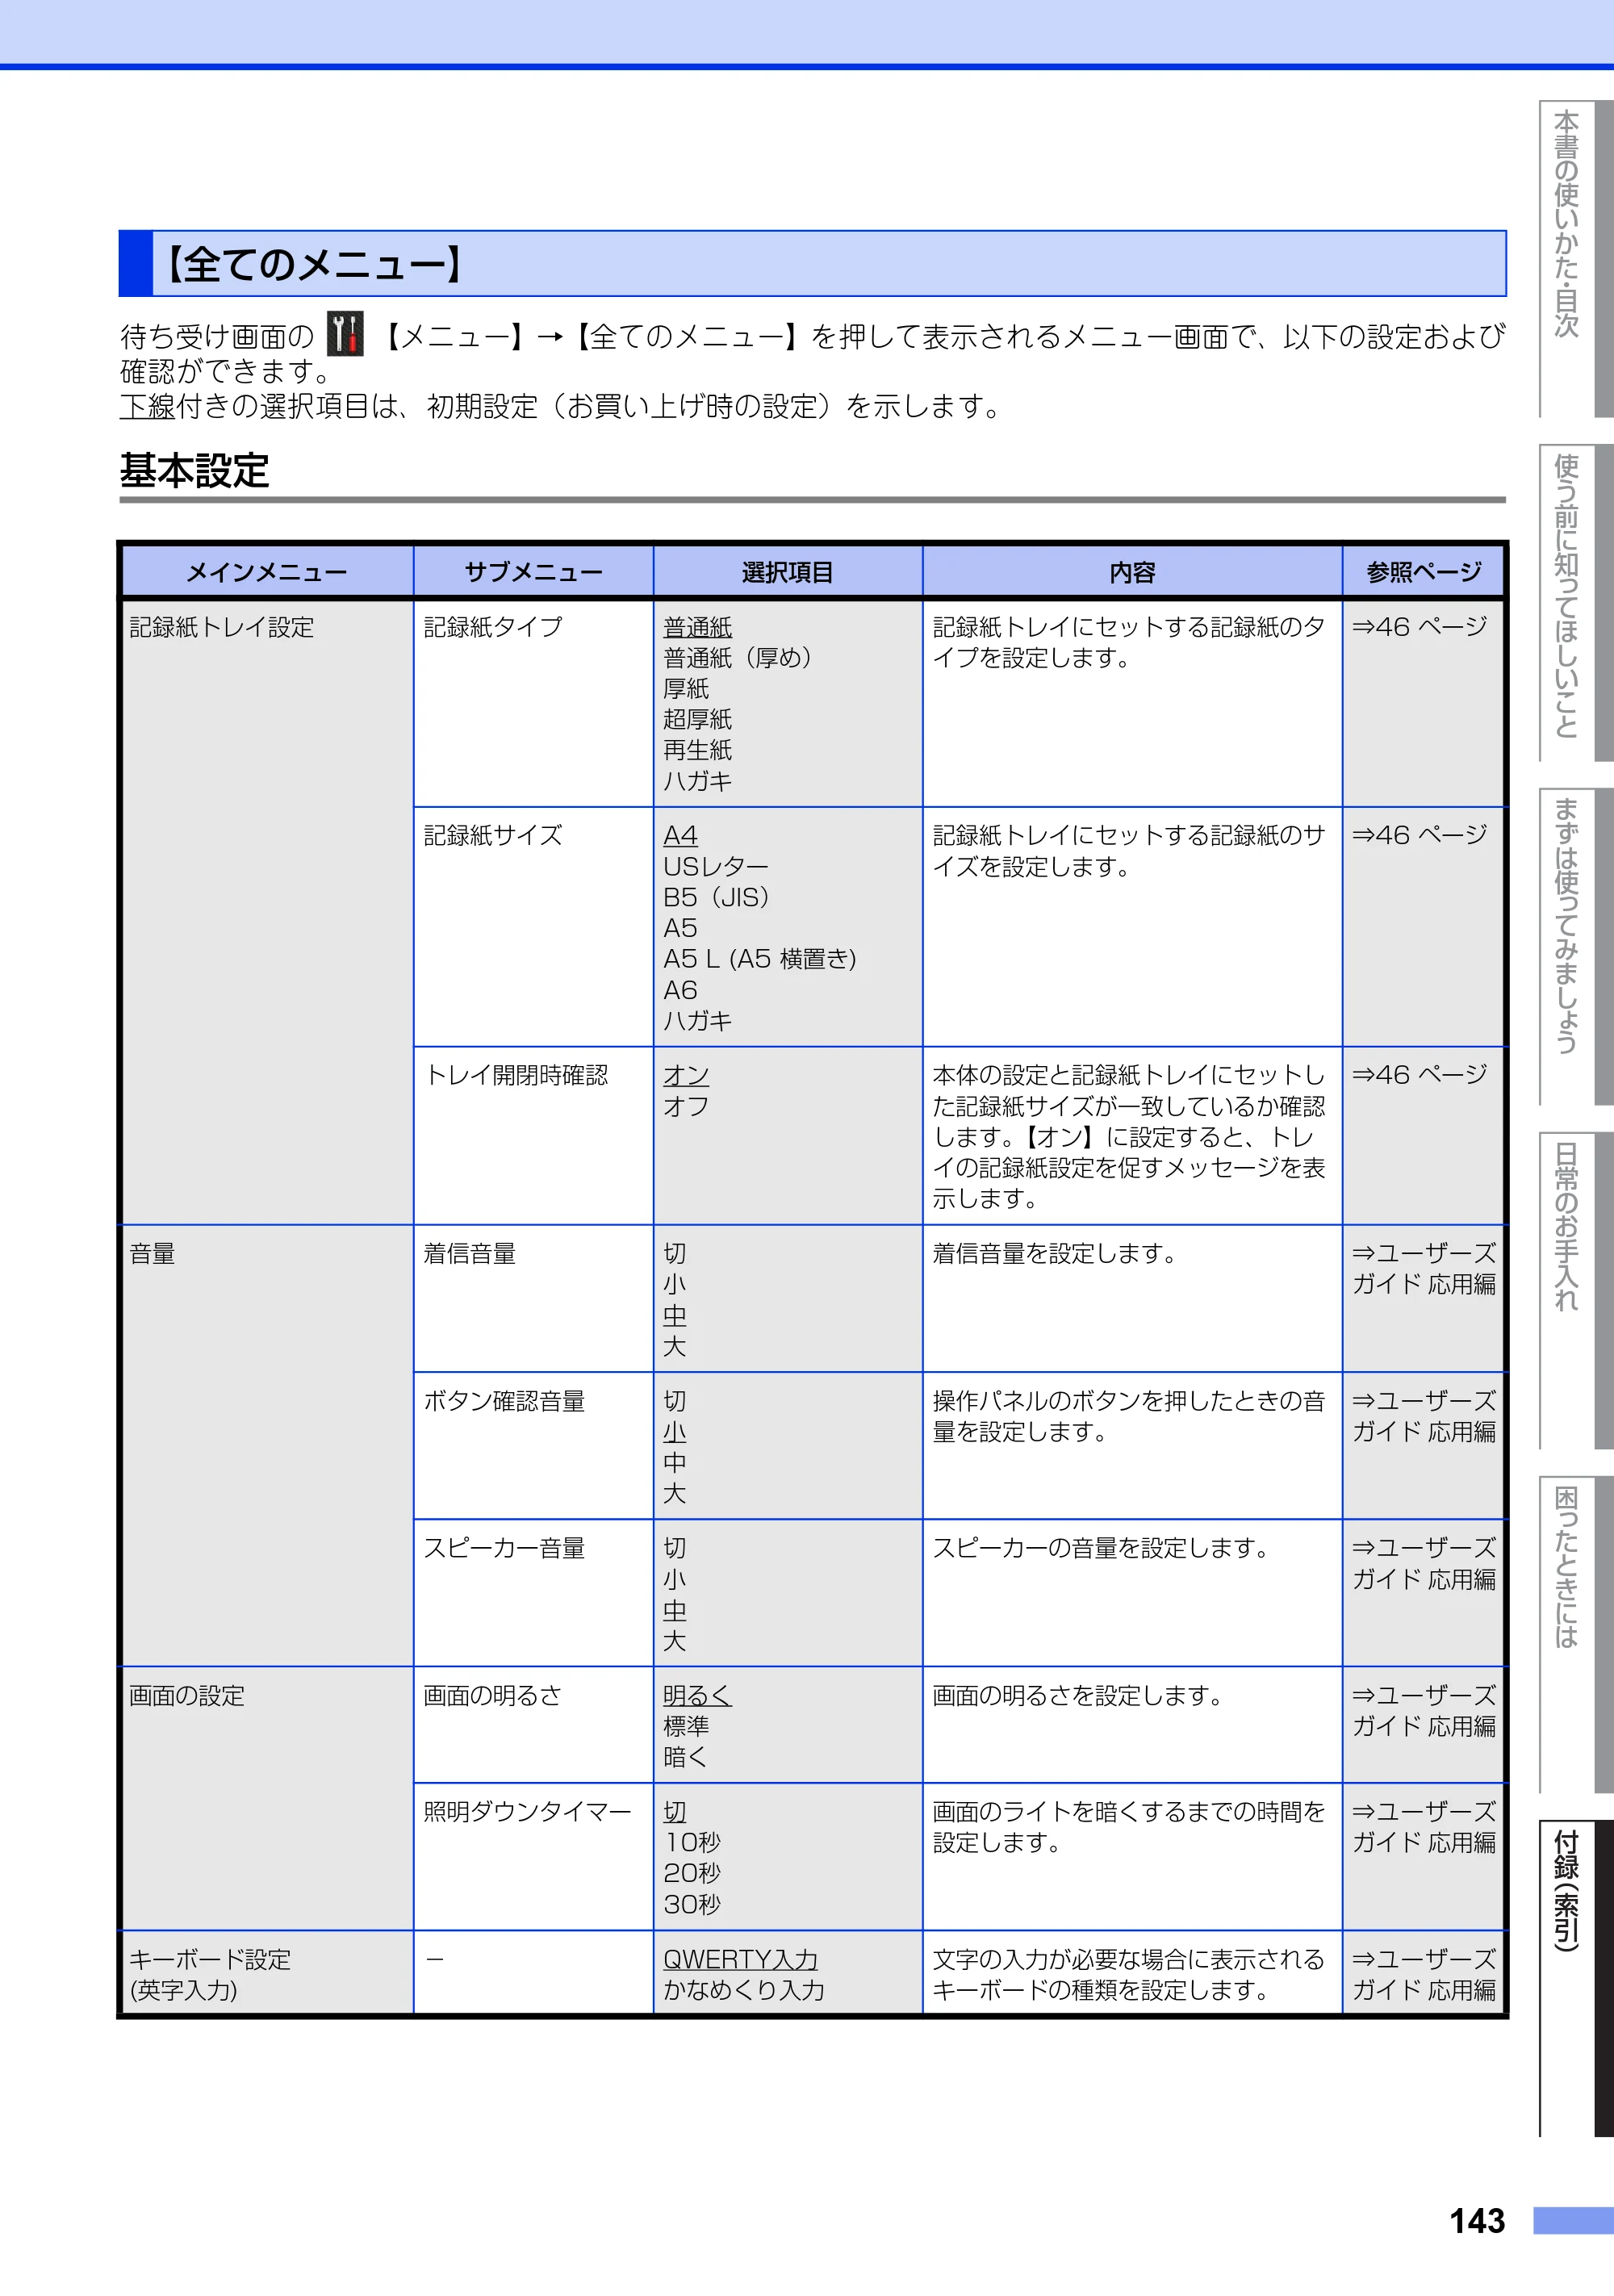Open the ユーザーズガイド 応用編 reference for ボタン確認音量
This screenshot has height=2296, width=1614.
coord(1424,1416)
